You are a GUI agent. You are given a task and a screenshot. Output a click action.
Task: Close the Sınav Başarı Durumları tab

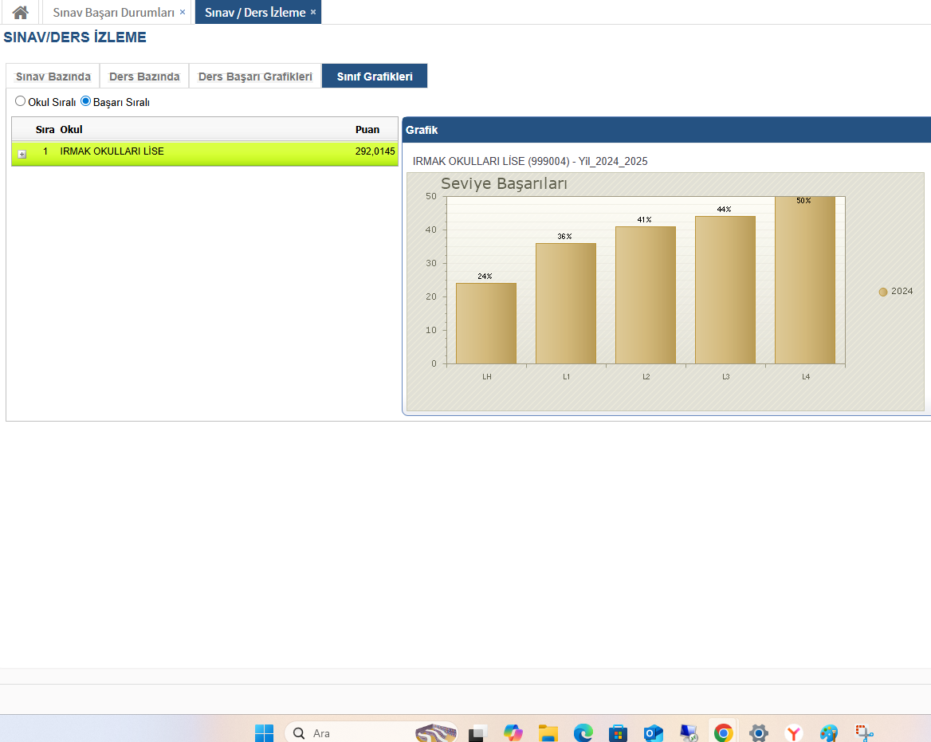(x=183, y=13)
